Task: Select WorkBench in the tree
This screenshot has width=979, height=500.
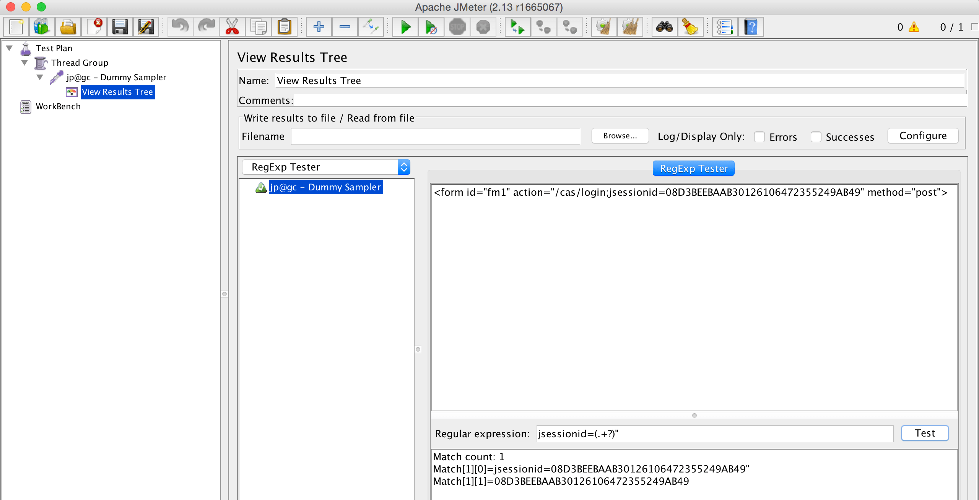Action: [x=58, y=107]
